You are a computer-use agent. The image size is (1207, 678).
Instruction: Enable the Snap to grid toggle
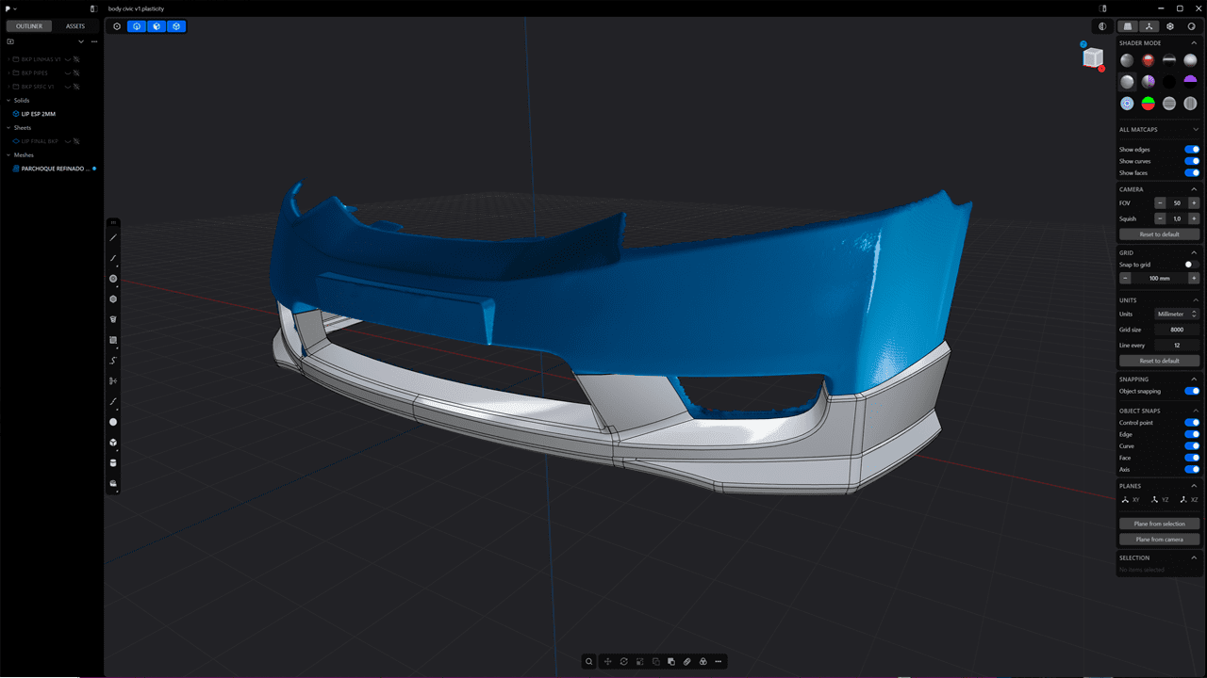(1192, 265)
